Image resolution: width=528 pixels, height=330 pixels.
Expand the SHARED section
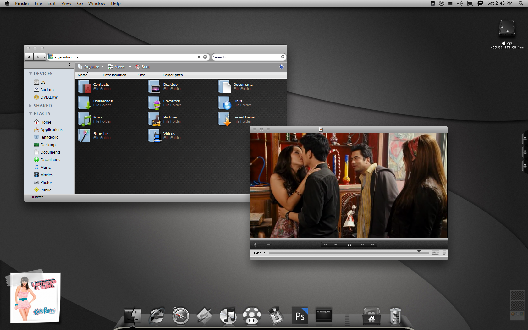(30, 106)
